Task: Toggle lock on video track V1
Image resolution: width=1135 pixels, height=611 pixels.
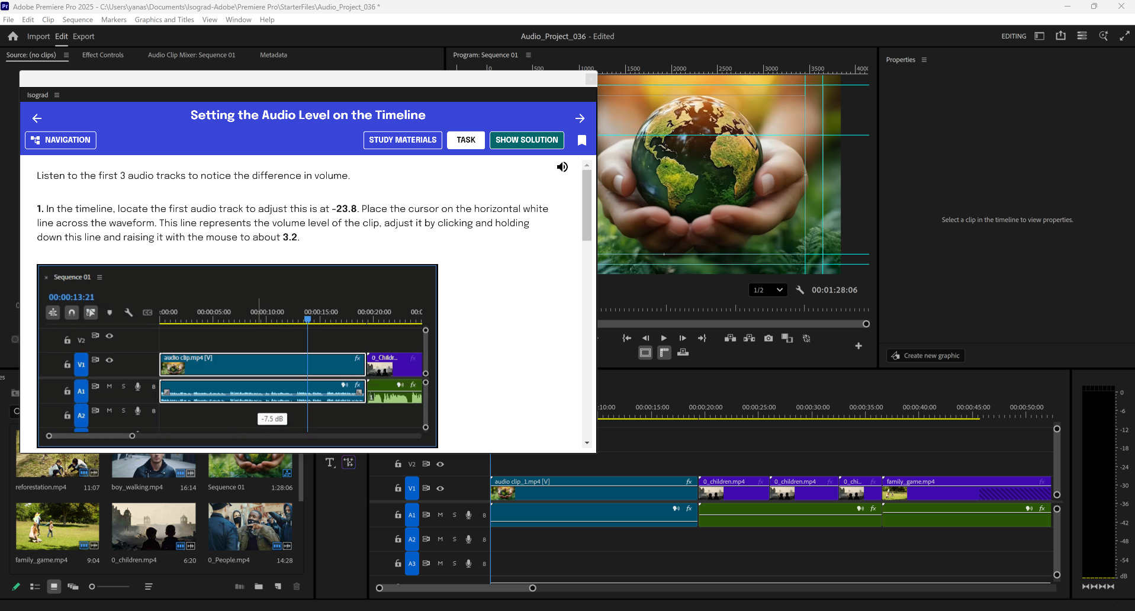Action: point(398,488)
